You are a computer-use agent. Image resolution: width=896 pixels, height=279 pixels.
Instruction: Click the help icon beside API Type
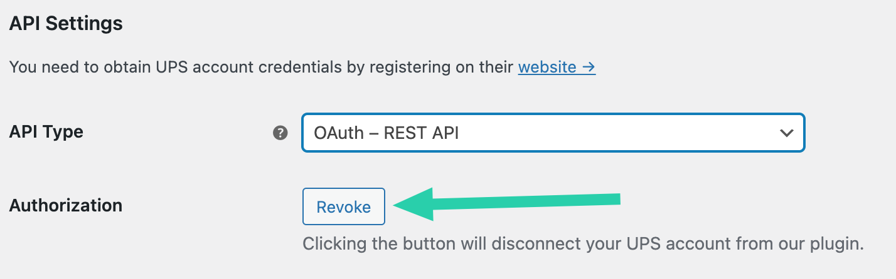tap(280, 133)
